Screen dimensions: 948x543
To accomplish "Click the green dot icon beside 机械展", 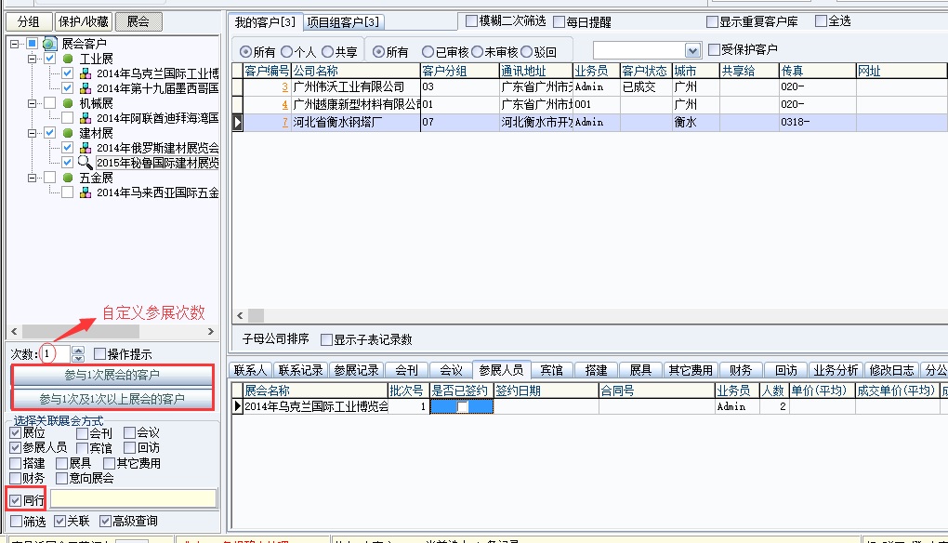I will (x=68, y=103).
